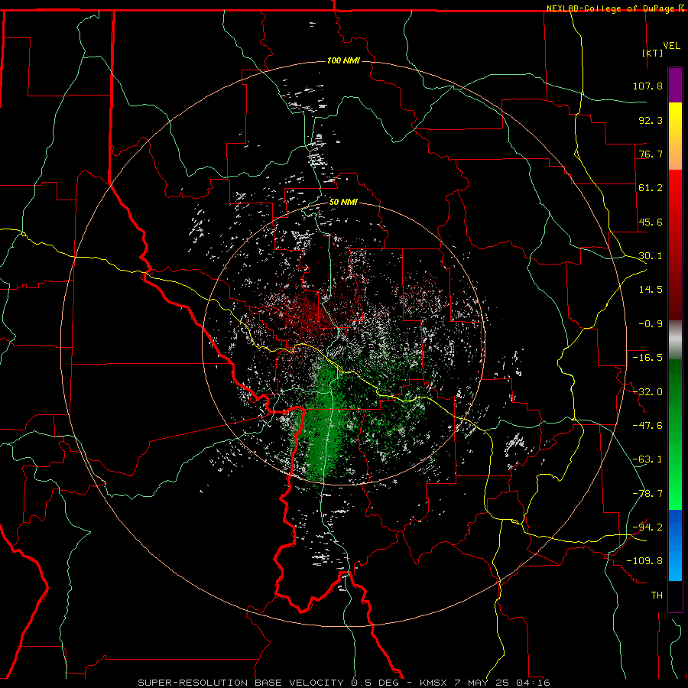Click the 107.8 velocity scale value
688x688 pixels.
point(647,86)
